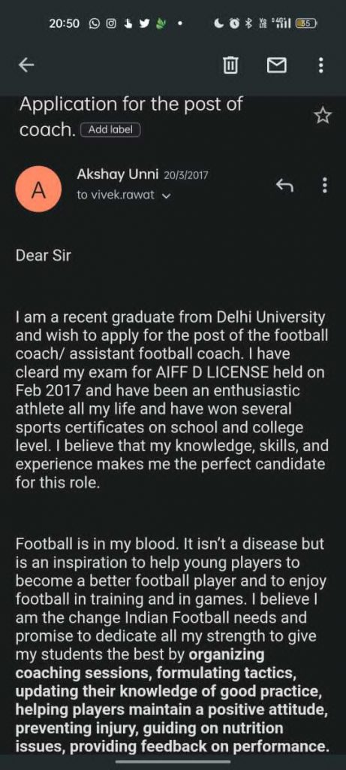Reply using the reply arrow icon

coord(284,185)
